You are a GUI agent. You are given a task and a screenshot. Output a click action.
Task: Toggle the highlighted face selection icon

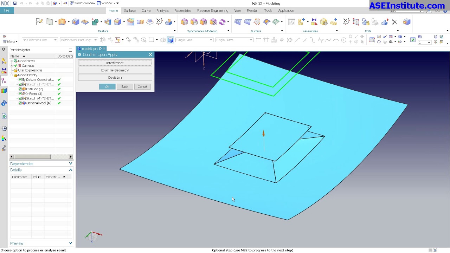tap(171, 40)
